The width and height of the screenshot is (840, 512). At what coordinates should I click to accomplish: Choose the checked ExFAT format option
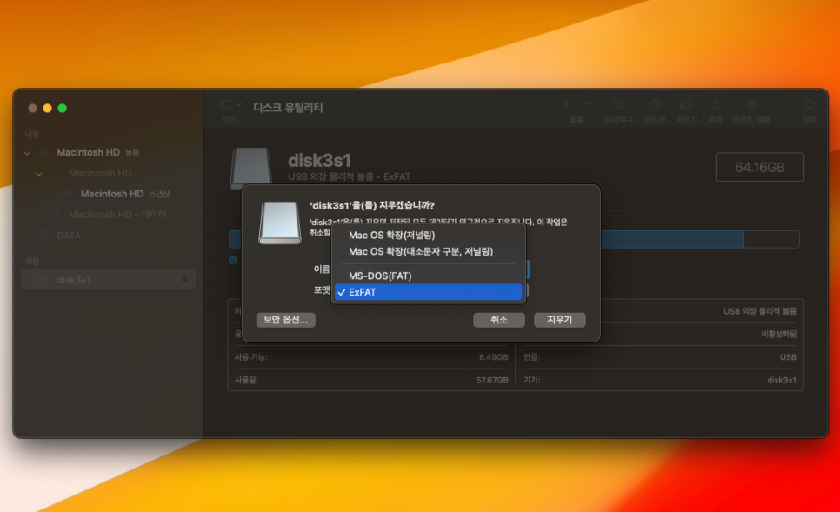pyautogui.click(x=428, y=292)
